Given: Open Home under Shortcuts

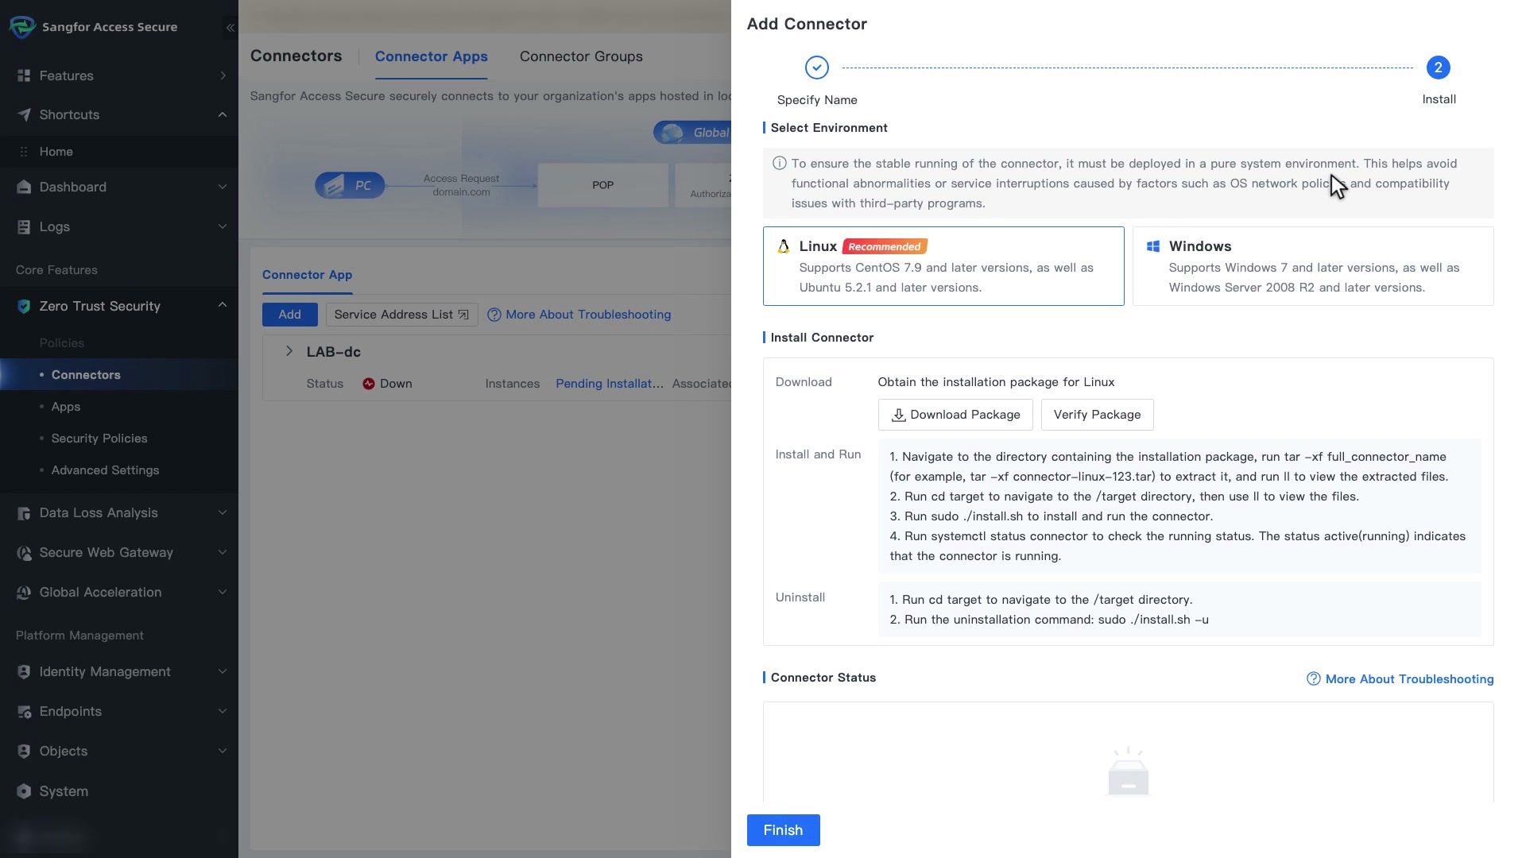Looking at the screenshot, I should [119, 152].
